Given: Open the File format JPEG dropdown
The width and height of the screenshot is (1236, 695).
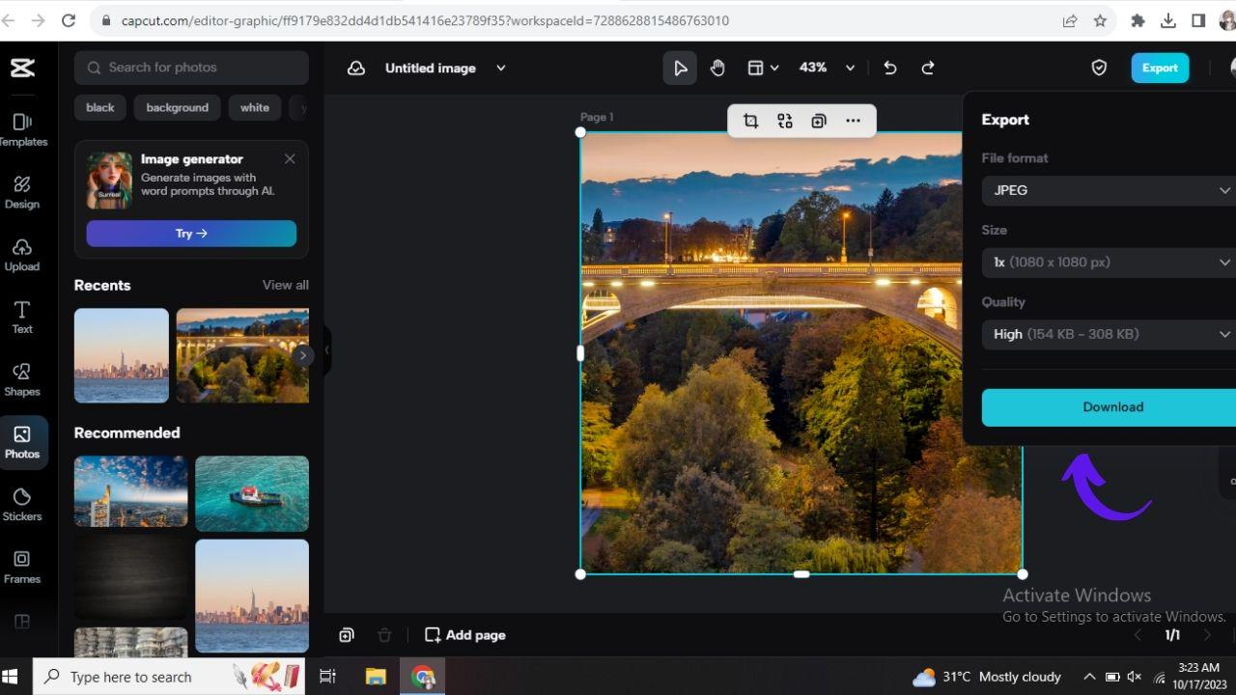Looking at the screenshot, I should [1109, 190].
